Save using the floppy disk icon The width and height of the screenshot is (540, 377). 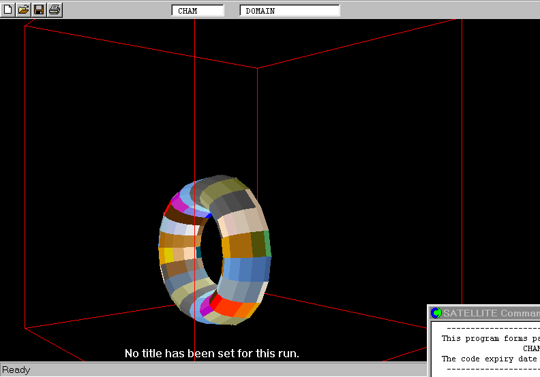pyautogui.click(x=39, y=10)
